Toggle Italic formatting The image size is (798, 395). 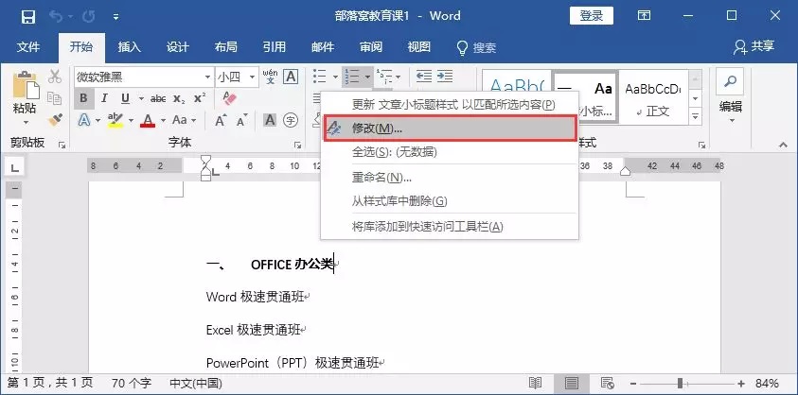click(104, 98)
